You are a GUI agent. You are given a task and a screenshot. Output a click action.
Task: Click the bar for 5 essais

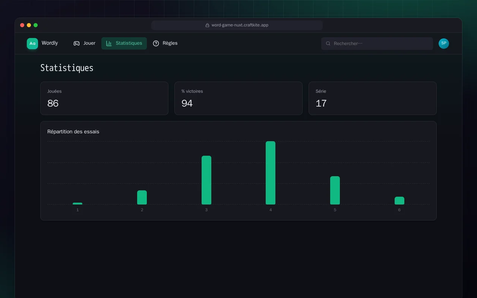(335, 190)
